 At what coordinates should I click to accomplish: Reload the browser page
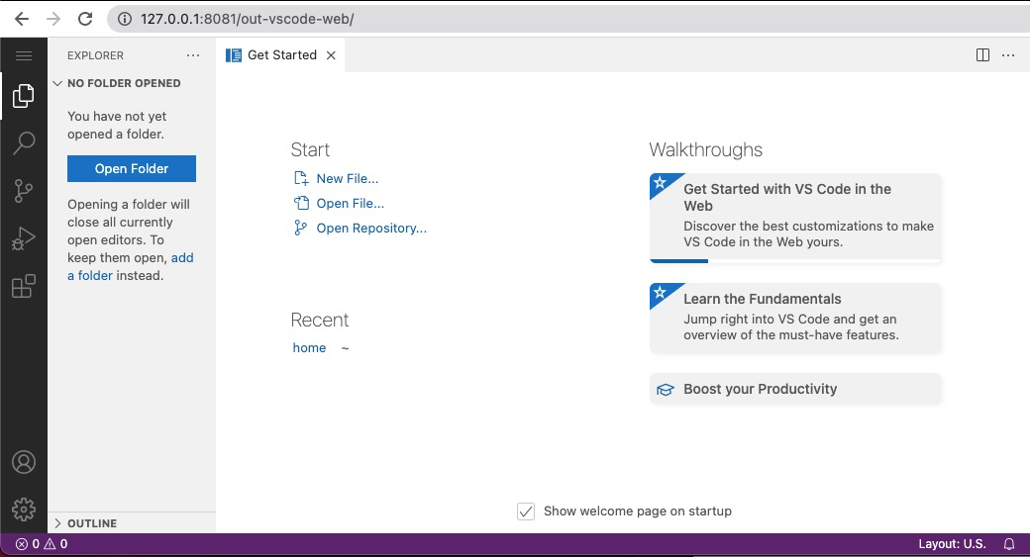[85, 19]
